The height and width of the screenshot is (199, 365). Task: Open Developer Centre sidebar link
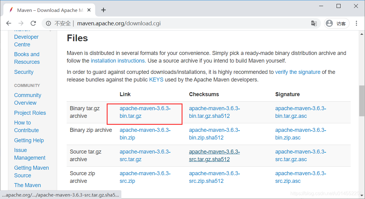26,41
